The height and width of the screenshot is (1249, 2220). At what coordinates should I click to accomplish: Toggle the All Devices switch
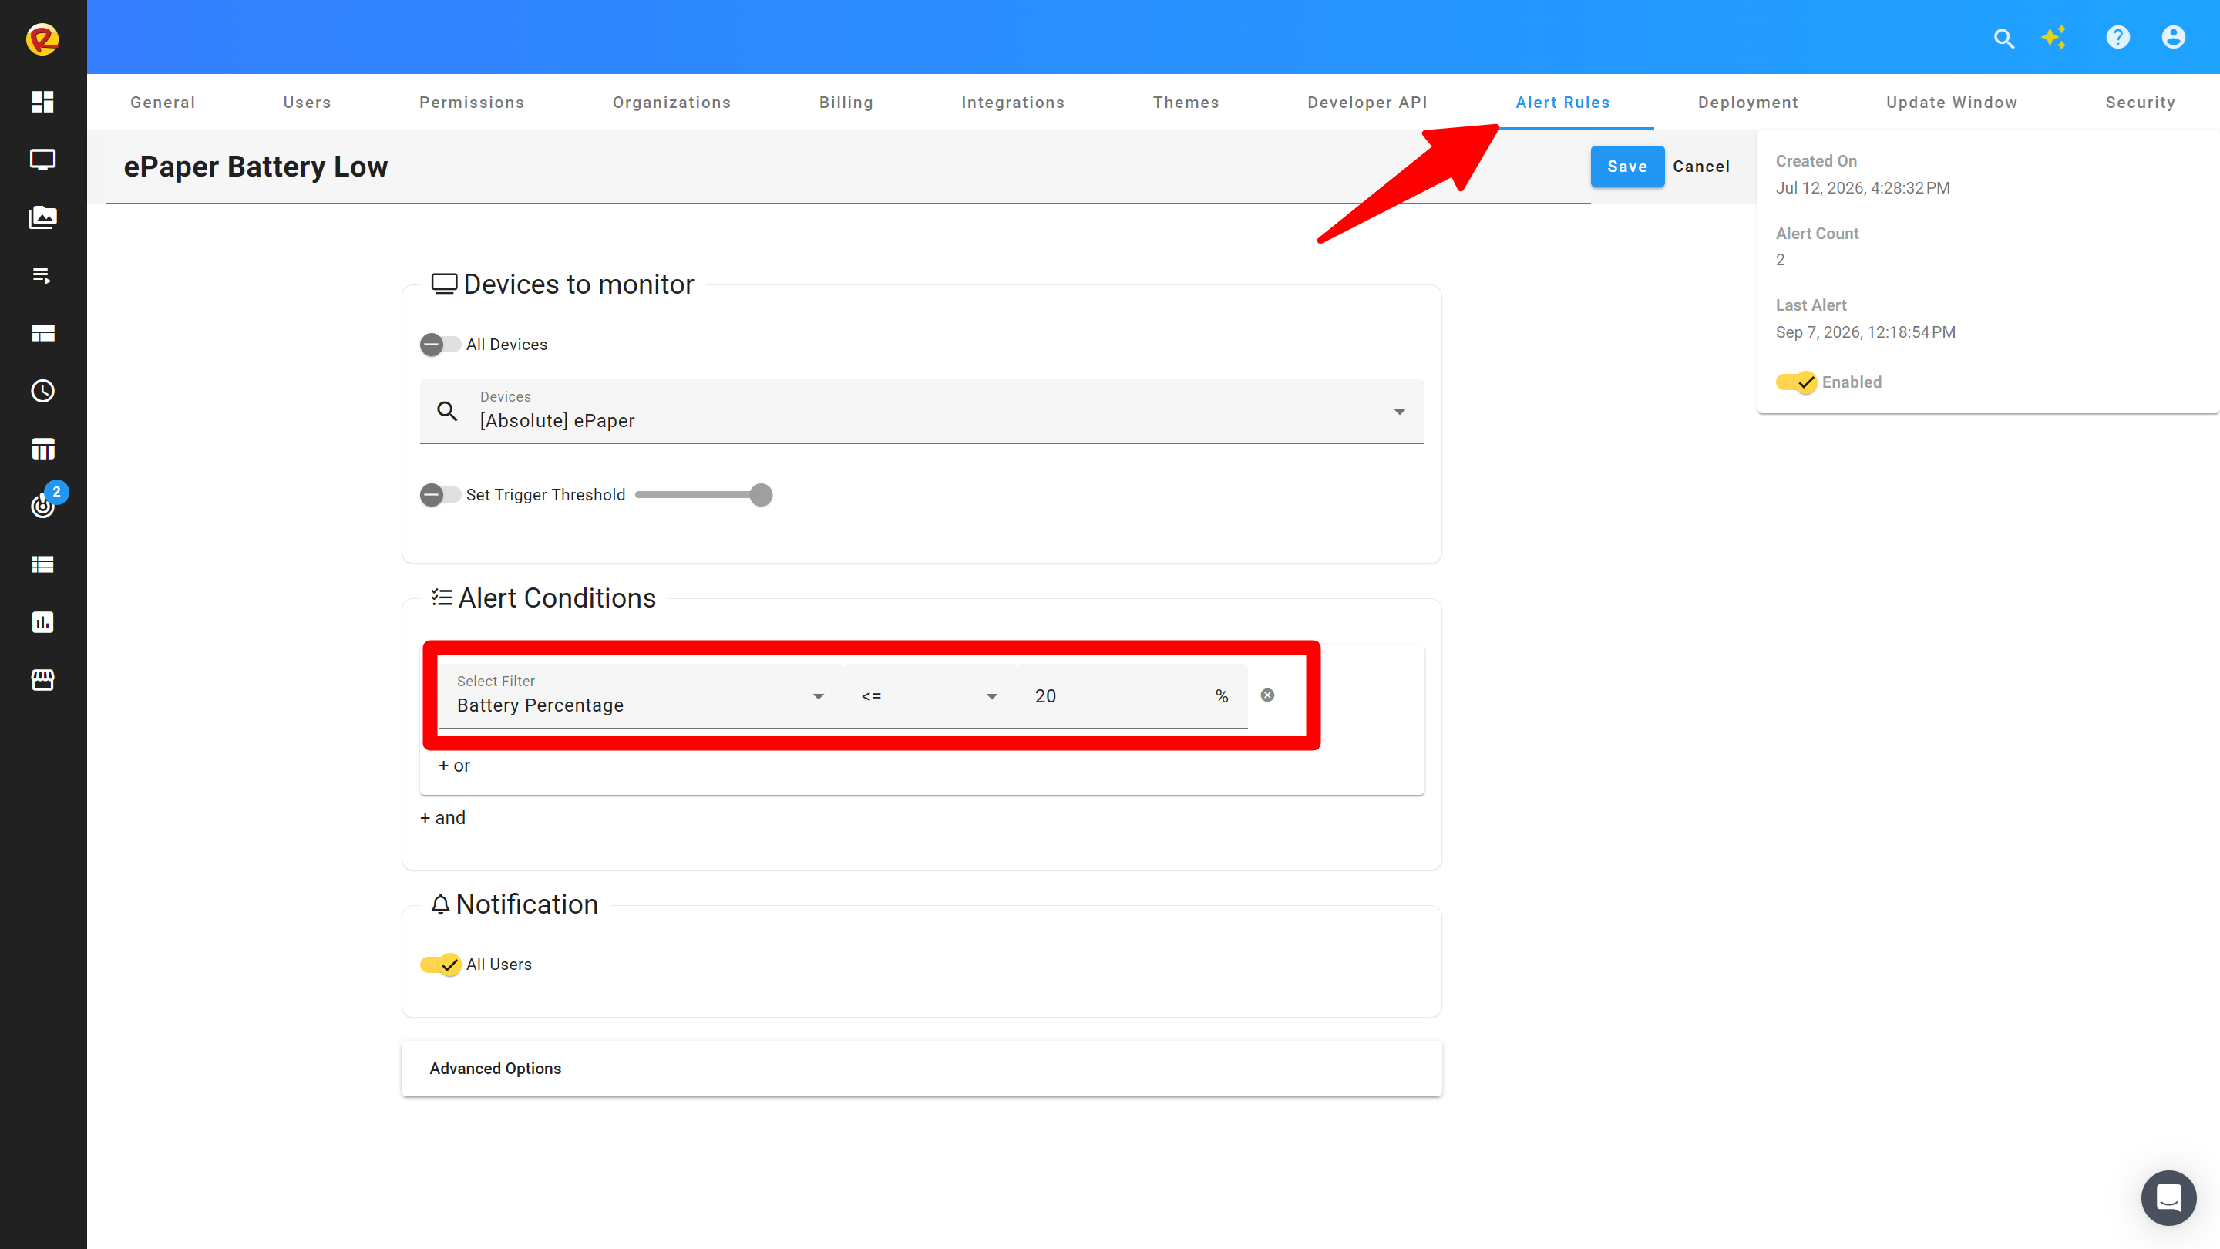coord(439,345)
